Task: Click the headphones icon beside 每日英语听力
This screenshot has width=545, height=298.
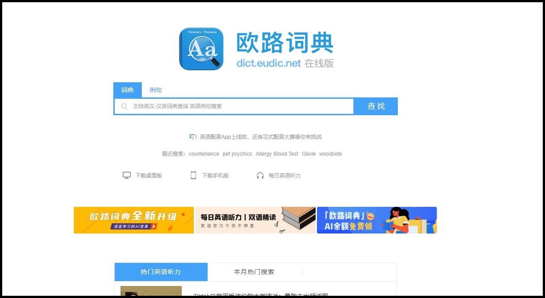Action: pos(260,175)
